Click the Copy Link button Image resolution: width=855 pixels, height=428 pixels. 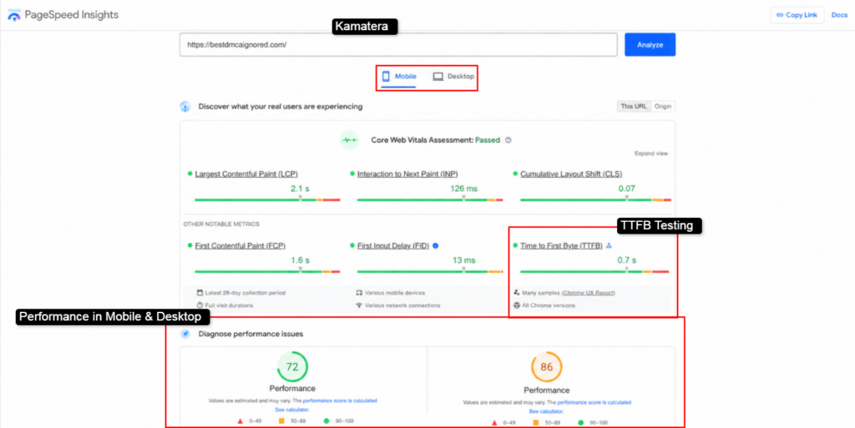pyautogui.click(x=797, y=15)
